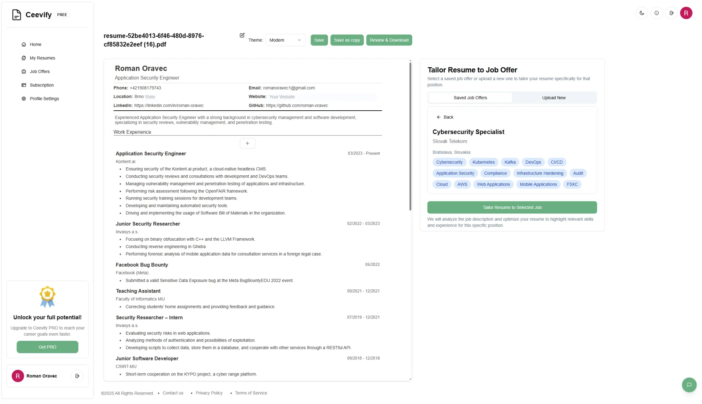Image resolution: width=702 pixels, height=404 pixels.
Task: Click the Ceevify logo icon
Action: (16, 15)
